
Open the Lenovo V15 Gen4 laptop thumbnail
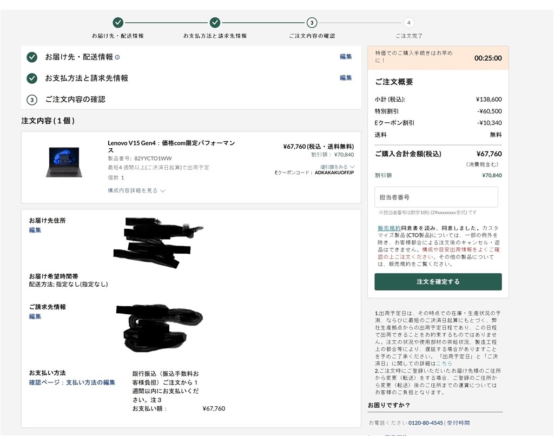point(64,162)
